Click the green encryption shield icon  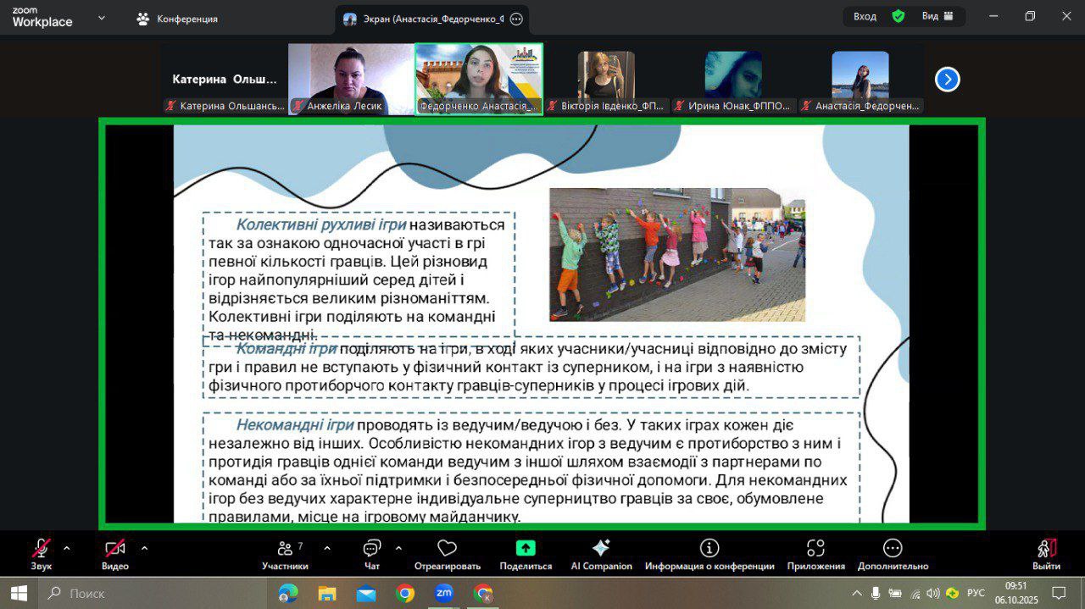pyautogui.click(x=899, y=16)
